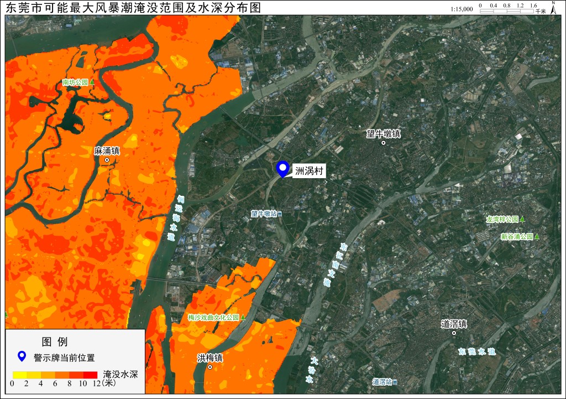The width and height of the screenshot is (566, 399).
Task: Click the 洲涡村 label box
Action: coord(309,170)
